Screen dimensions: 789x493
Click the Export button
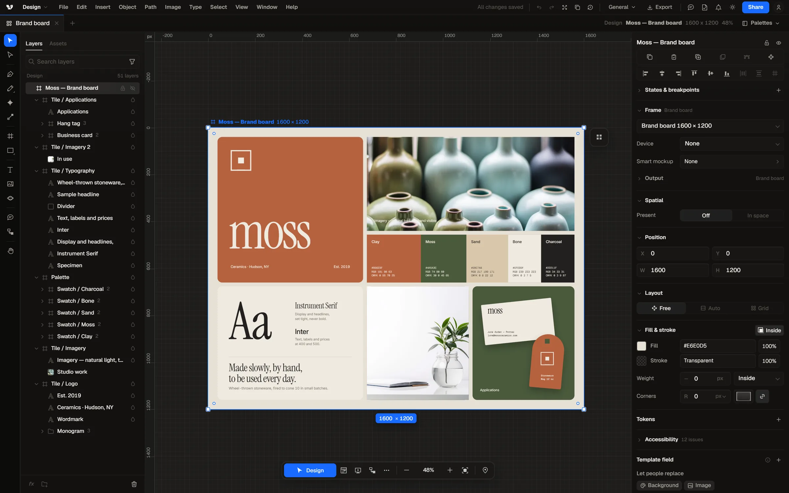click(x=660, y=7)
